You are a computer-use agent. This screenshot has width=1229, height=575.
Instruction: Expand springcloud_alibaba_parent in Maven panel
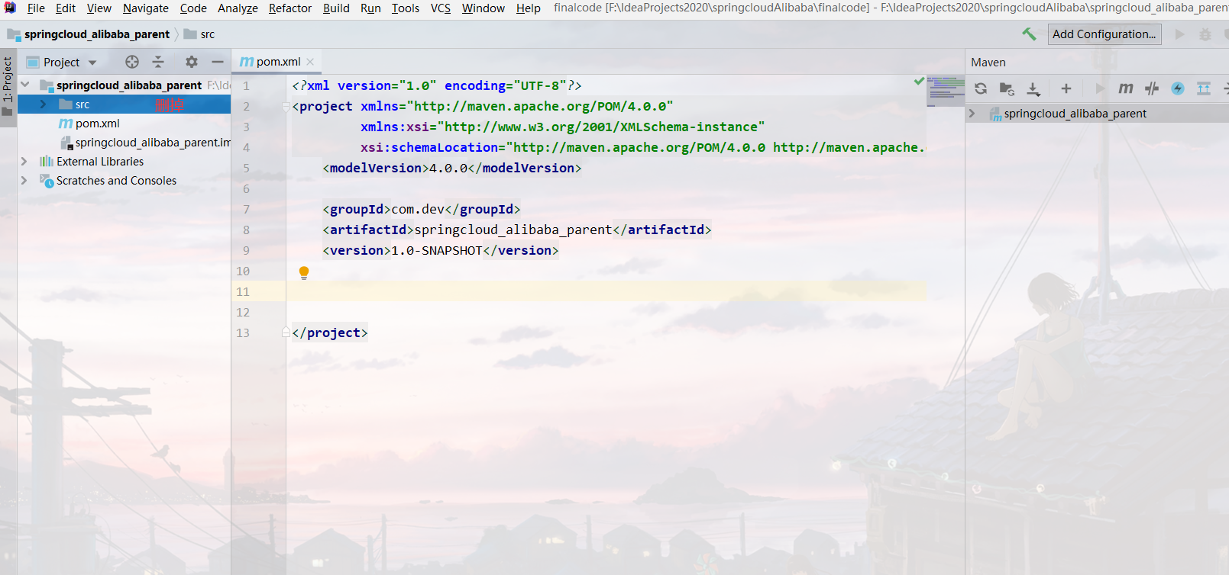click(972, 114)
